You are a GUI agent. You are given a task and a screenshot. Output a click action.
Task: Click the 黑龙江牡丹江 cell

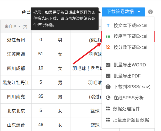coord(16,82)
